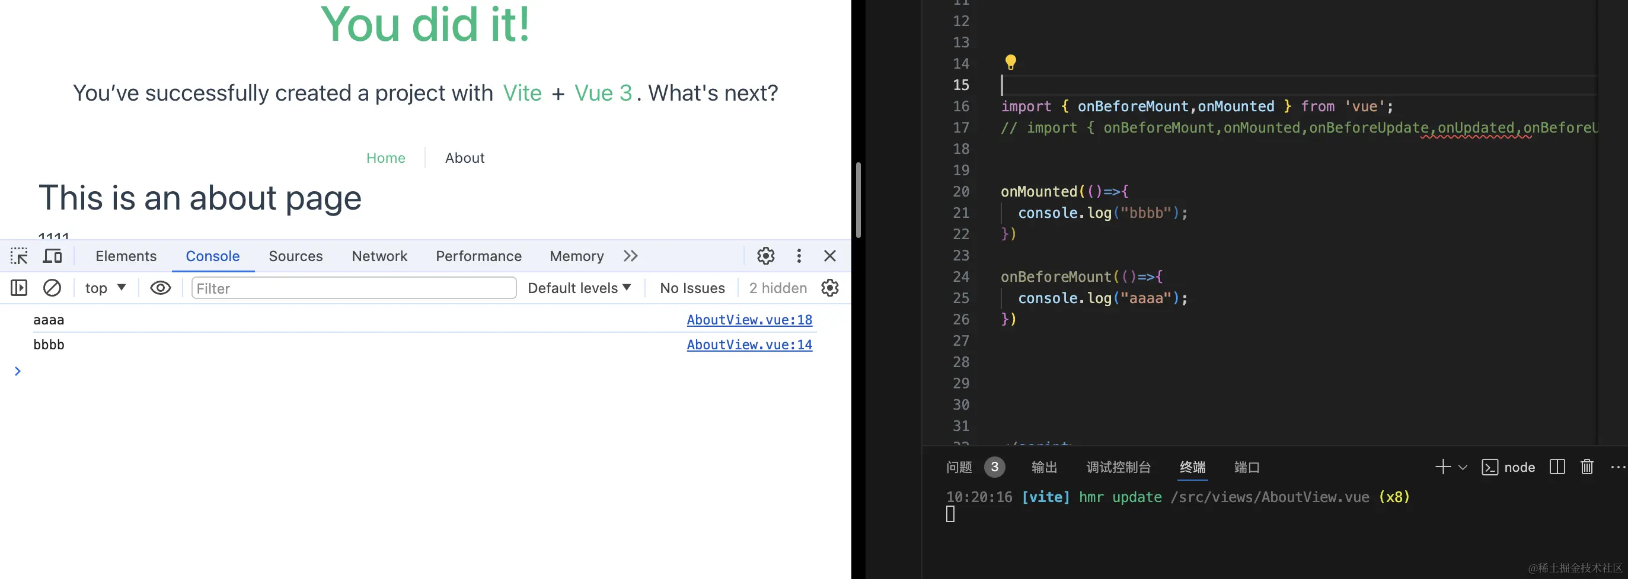Click console.log("aaaa") code line
Viewport: 1628px width, 579px height.
point(1103,298)
